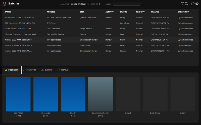Viewport: 201px width, 125px height.
Task: Sort by the Status column header
Action: (123, 12)
